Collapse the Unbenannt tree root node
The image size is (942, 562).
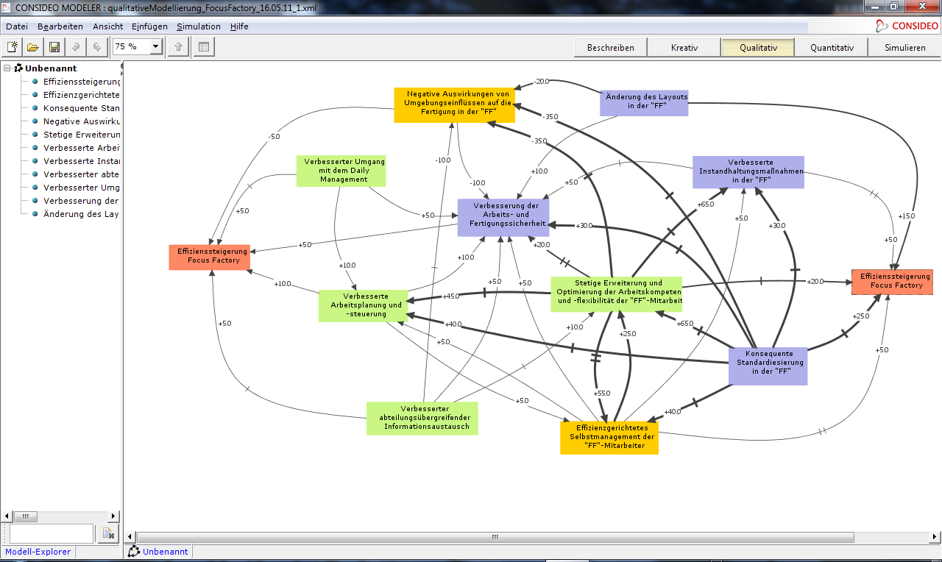[x=7, y=68]
